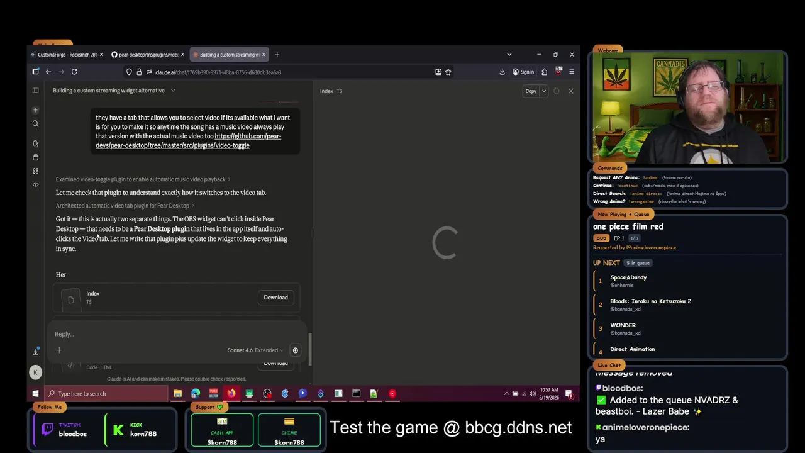
Task: Expand the chat title dropdown chevron
Action: (173, 91)
